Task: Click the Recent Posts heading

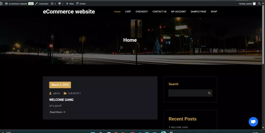Action: click(183, 119)
